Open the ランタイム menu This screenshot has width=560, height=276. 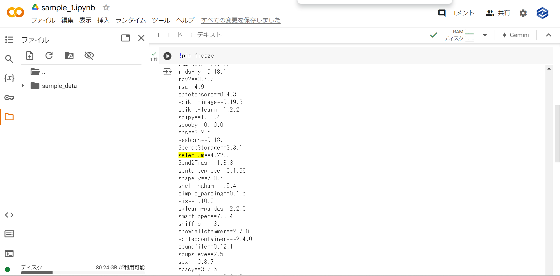point(130,20)
